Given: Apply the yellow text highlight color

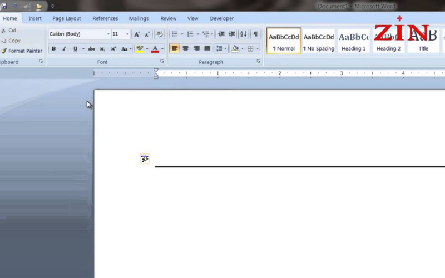Looking at the screenshot, I should 140,49.
